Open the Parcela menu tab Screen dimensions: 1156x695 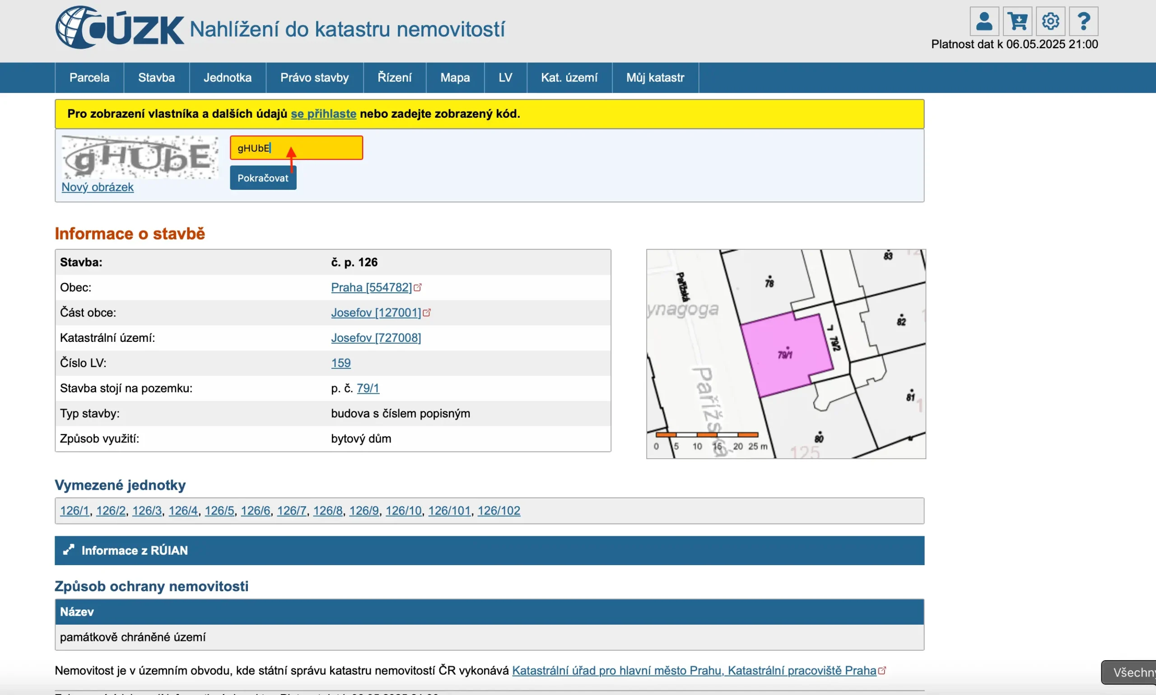[89, 78]
